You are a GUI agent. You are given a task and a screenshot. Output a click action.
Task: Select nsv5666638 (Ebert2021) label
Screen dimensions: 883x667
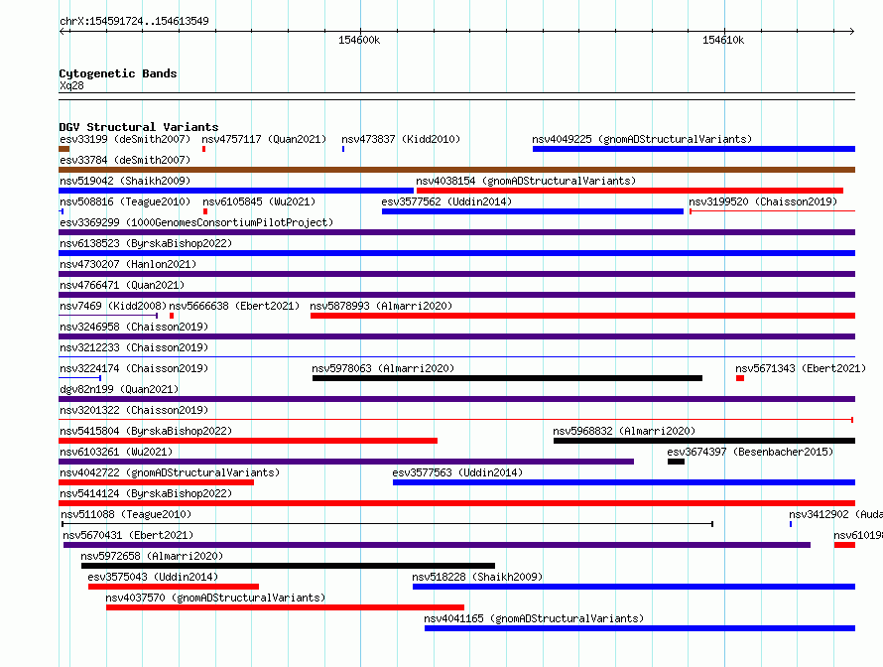click(234, 306)
